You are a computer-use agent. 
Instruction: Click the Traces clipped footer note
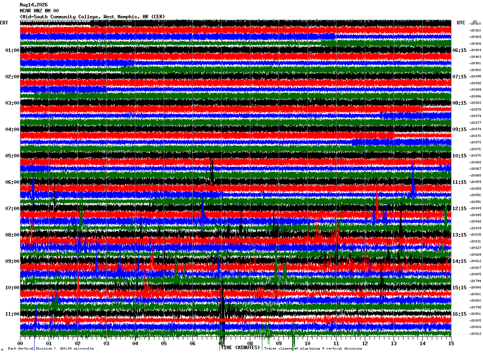tap(313, 349)
